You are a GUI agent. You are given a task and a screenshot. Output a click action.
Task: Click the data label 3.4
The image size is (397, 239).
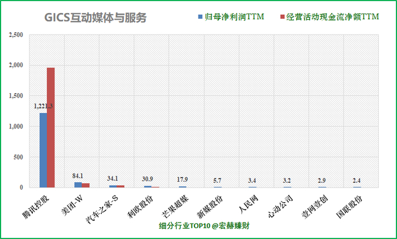click(252, 181)
